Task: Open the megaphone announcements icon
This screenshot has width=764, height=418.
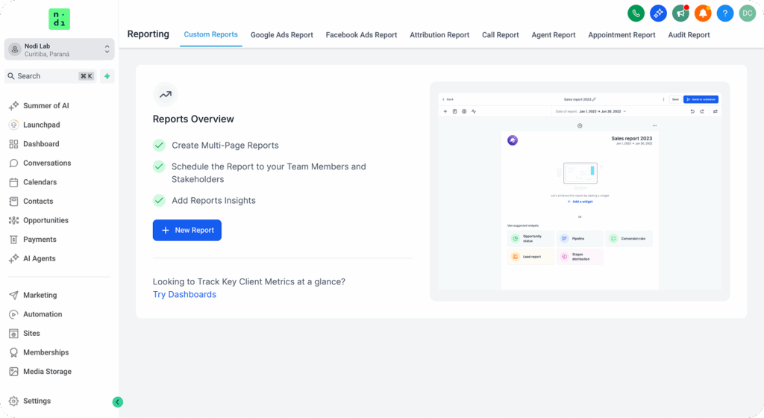Action: tap(680, 13)
